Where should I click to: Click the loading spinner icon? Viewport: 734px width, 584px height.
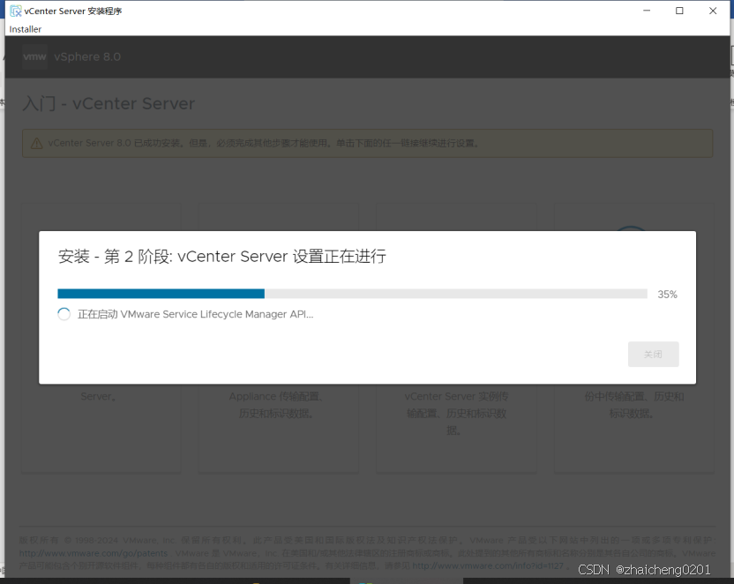[64, 314]
